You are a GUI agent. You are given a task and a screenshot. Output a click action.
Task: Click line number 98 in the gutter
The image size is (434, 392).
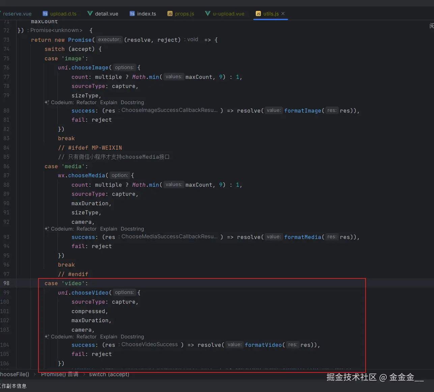pyautogui.click(x=6, y=283)
